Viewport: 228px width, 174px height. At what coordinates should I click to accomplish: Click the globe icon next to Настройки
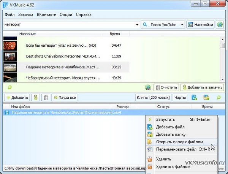[x=220, y=25]
